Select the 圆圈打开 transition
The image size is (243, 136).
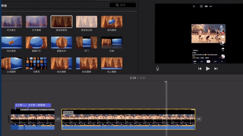(36, 43)
